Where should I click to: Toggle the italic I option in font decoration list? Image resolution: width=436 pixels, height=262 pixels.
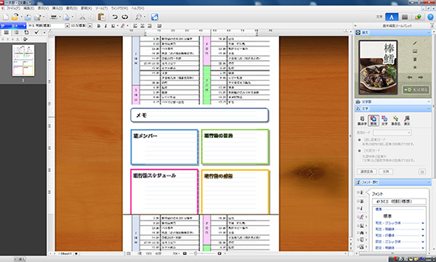coord(361,208)
